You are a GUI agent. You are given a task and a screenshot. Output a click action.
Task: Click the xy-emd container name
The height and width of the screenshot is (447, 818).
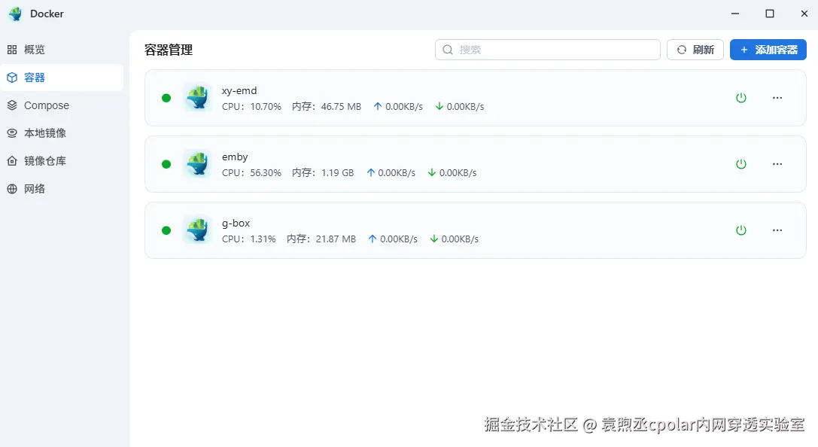(x=239, y=91)
